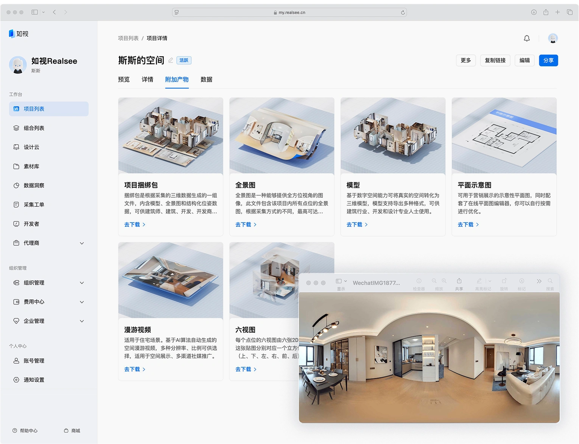
Task: Click the 平面示意图 card thumbnail
Action: click(504, 136)
